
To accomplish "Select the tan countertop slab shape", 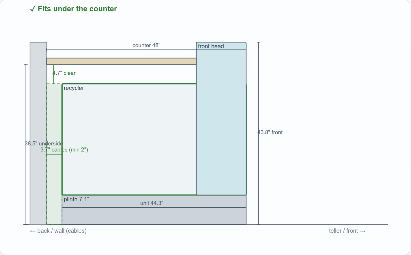I will click(x=122, y=61).
